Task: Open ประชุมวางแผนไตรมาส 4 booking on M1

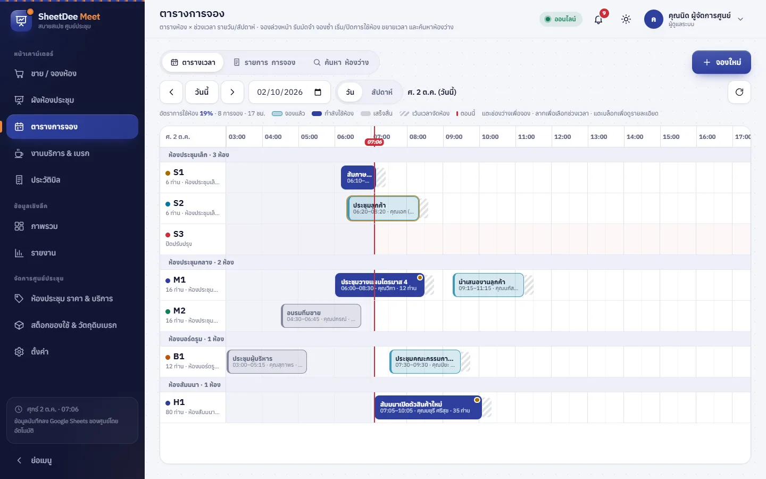Action: click(380, 285)
